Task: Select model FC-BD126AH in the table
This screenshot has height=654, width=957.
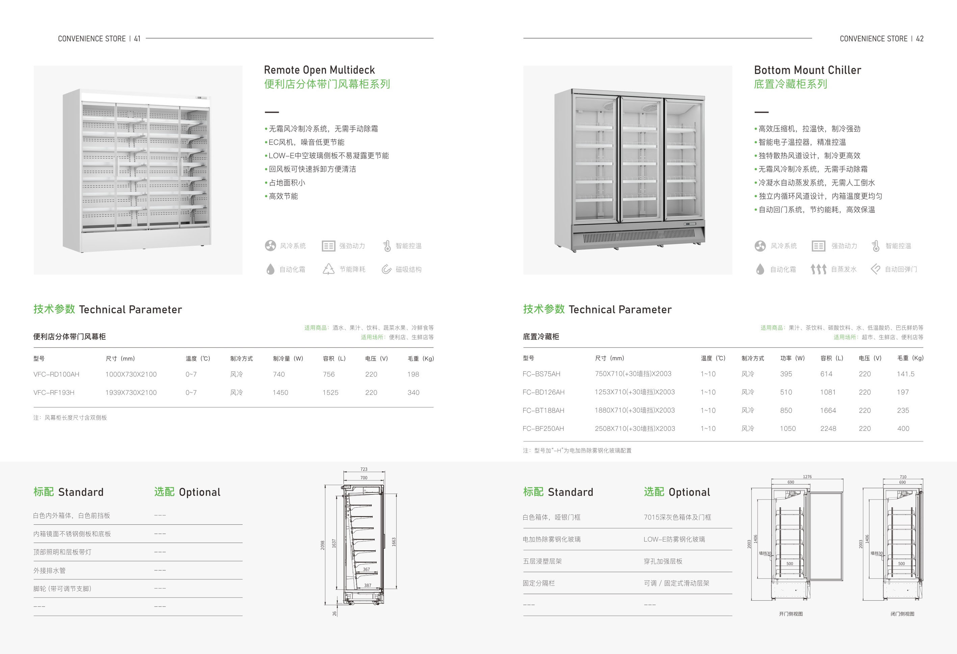Action: (543, 392)
